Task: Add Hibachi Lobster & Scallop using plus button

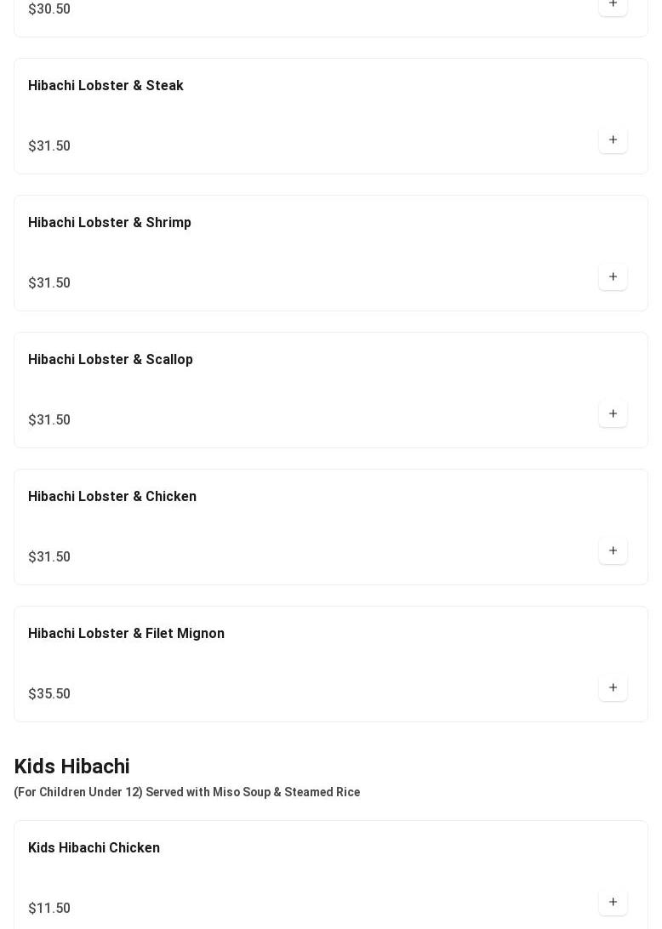Action: [x=613, y=414]
